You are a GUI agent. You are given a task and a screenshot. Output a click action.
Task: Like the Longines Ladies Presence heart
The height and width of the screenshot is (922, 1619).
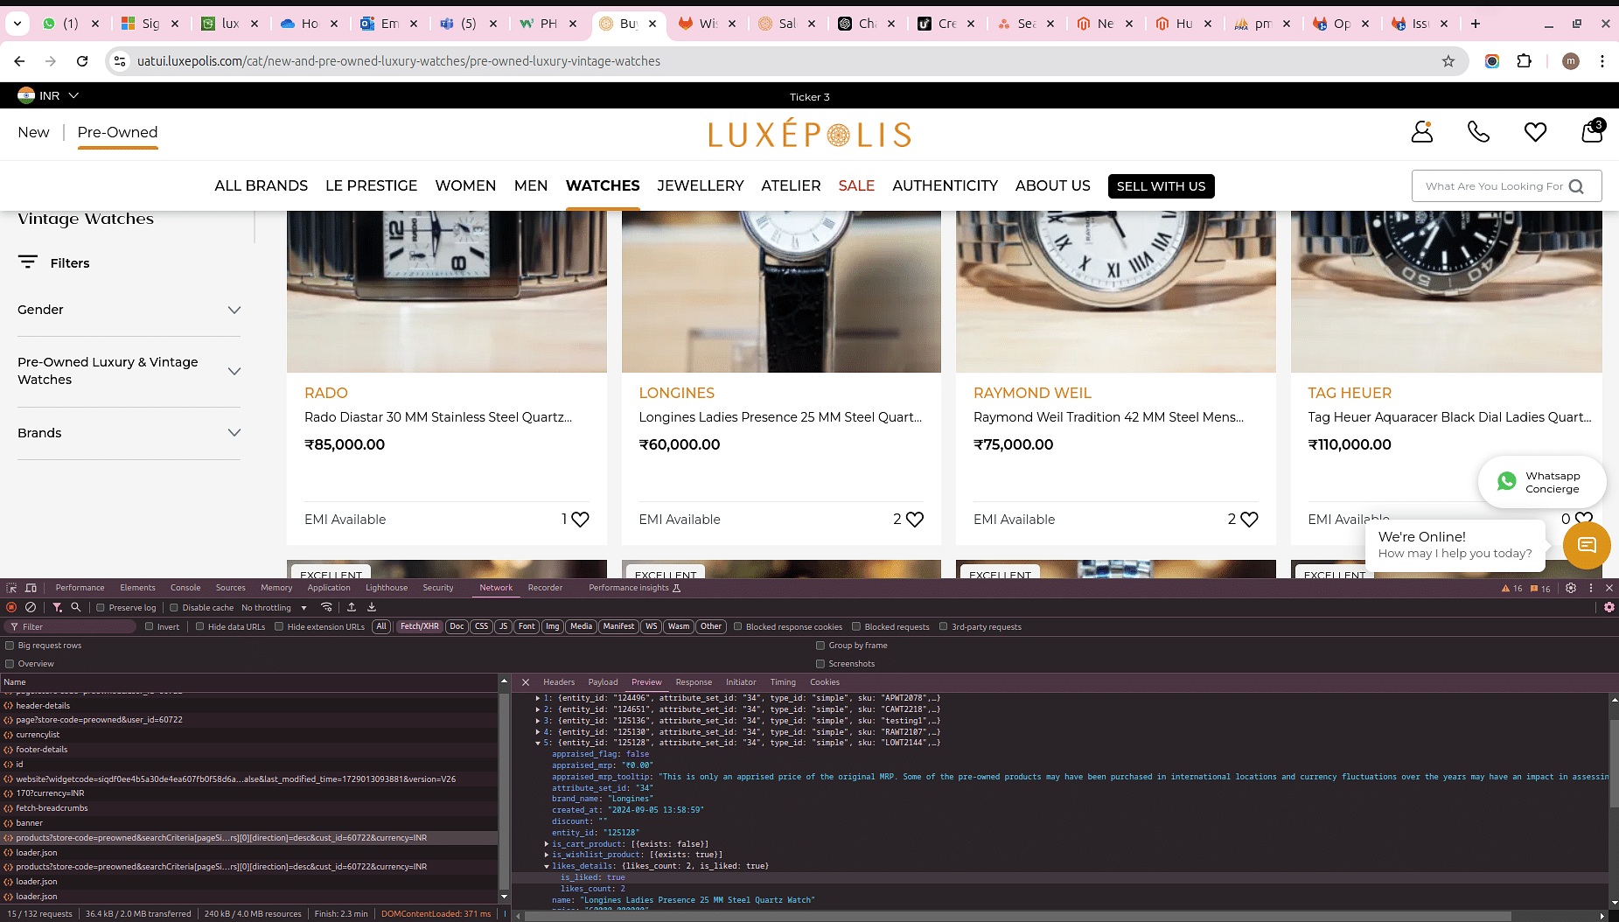pyautogui.click(x=915, y=520)
